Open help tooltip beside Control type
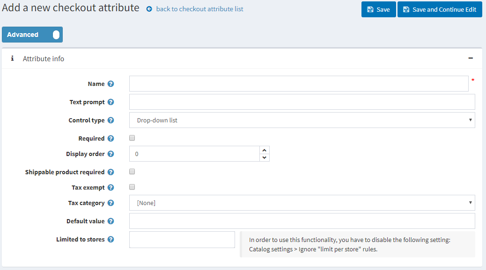 click(x=111, y=120)
